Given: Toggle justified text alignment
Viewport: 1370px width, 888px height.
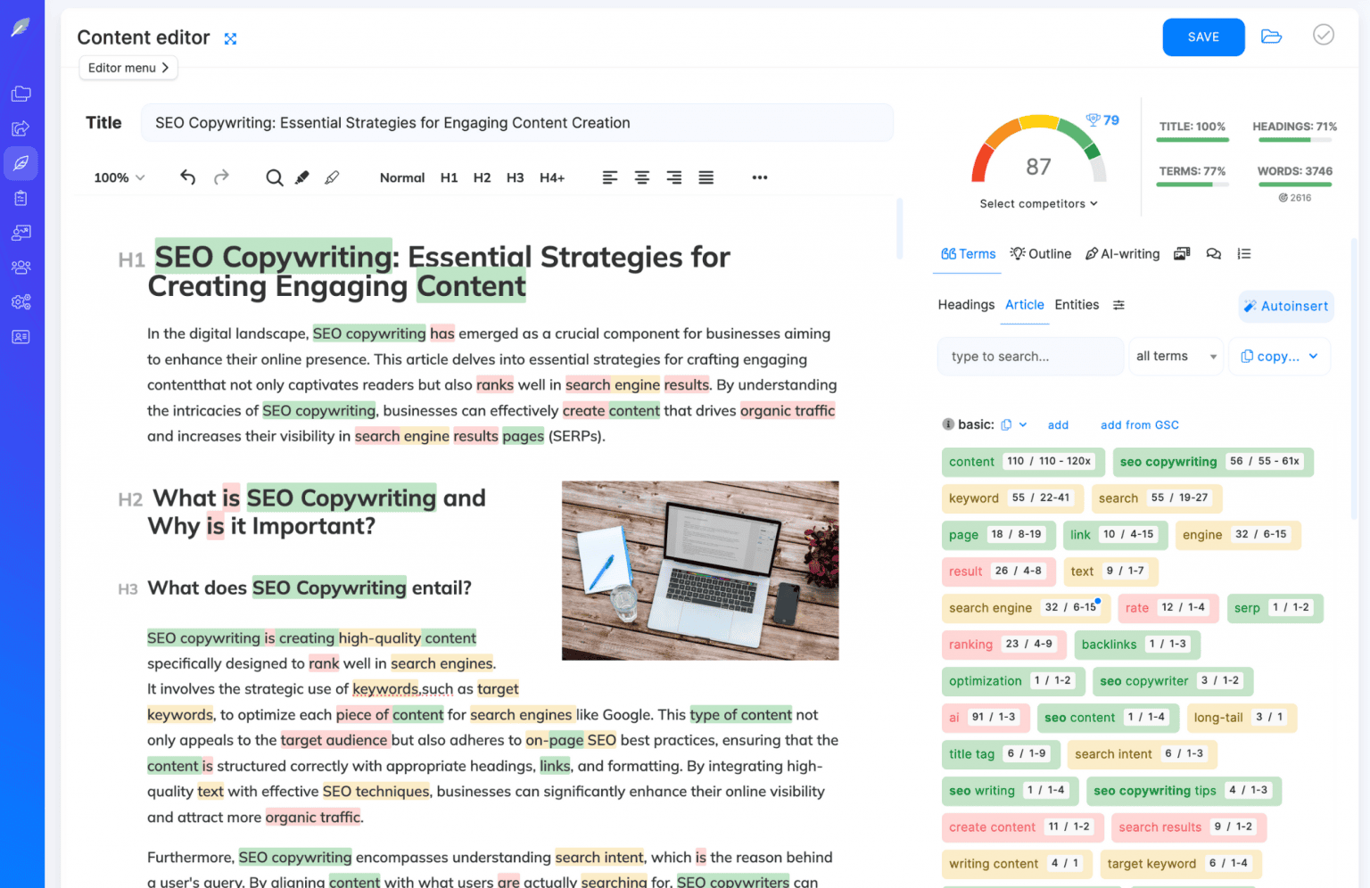Looking at the screenshot, I should click(706, 177).
